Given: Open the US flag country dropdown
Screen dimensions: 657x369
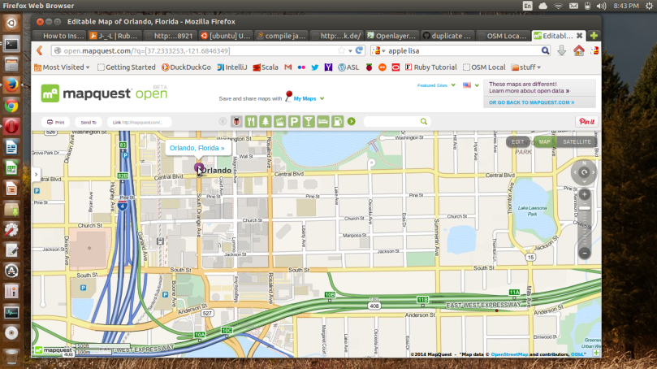Looking at the screenshot, I should coord(471,85).
